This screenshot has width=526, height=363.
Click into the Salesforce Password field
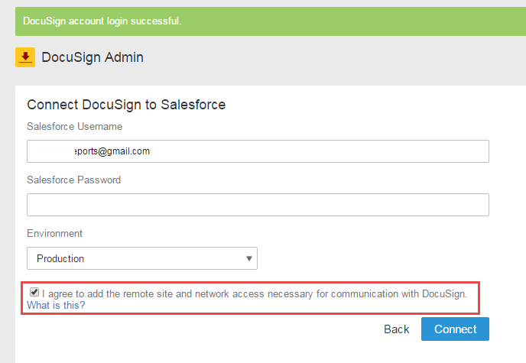(258, 205)
